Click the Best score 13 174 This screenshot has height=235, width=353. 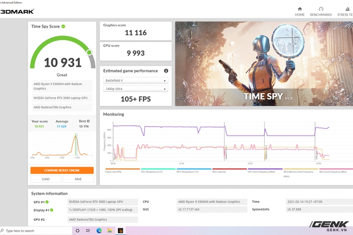(84, 127)
